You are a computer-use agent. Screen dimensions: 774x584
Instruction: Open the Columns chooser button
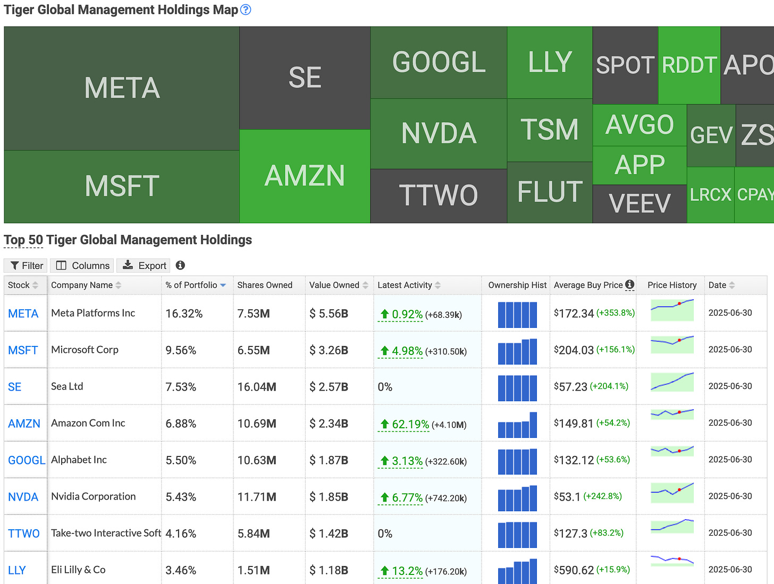pyautogui.click(x=82, y=265)
